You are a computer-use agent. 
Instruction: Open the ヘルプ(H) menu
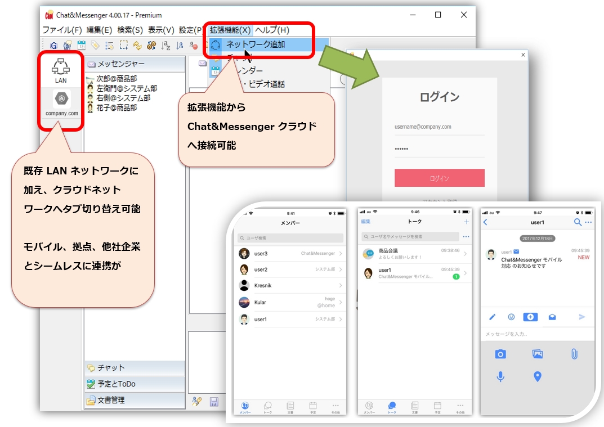tap(272, 30)
